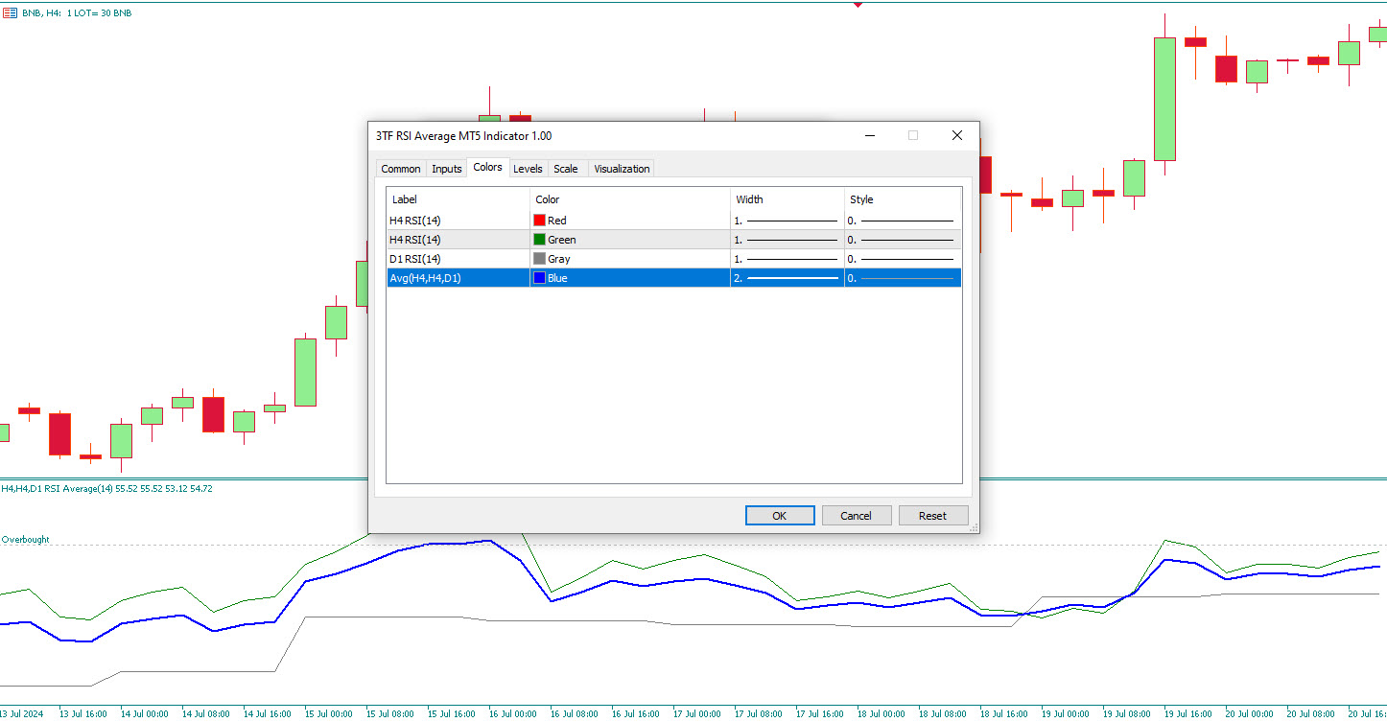The width and height of the screenshot is (1387, 722).
Task: Open the Blue color swatch for Avg(H4,H4,D1)
Action: click(540, 277)
